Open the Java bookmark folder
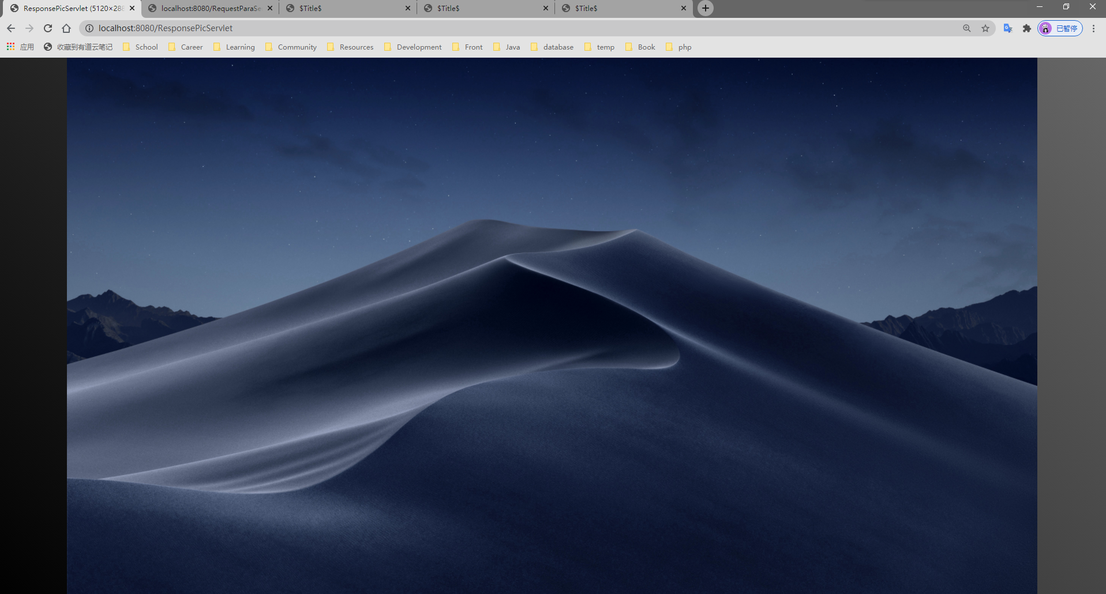 tap(507, 47)
